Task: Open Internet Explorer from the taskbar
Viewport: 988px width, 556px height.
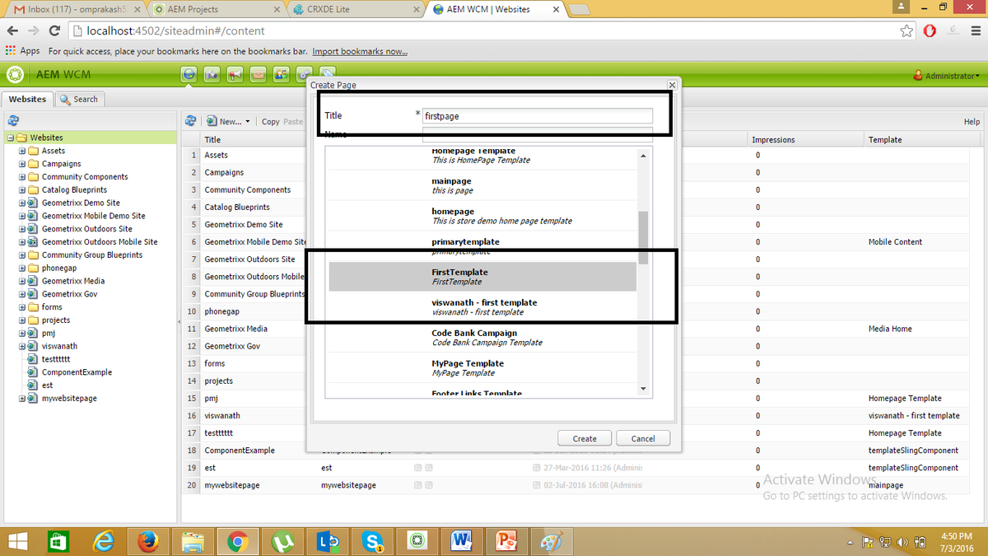Action: 104,541
